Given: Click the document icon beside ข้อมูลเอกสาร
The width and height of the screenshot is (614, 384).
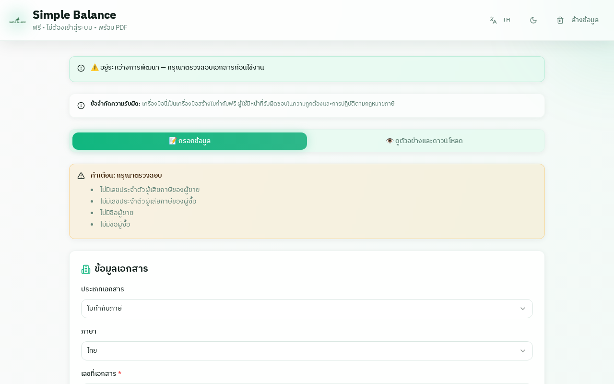Looking at the screenshot, I should (x=86, y=269).
